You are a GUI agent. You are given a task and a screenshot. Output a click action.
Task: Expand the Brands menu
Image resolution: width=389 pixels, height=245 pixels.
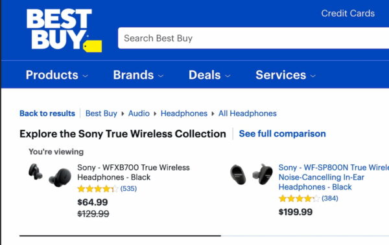(x=138, y=75)
